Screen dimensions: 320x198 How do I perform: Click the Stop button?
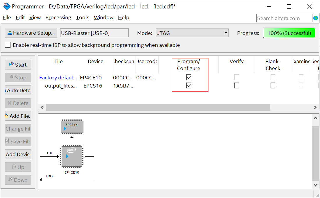[18, 78]
